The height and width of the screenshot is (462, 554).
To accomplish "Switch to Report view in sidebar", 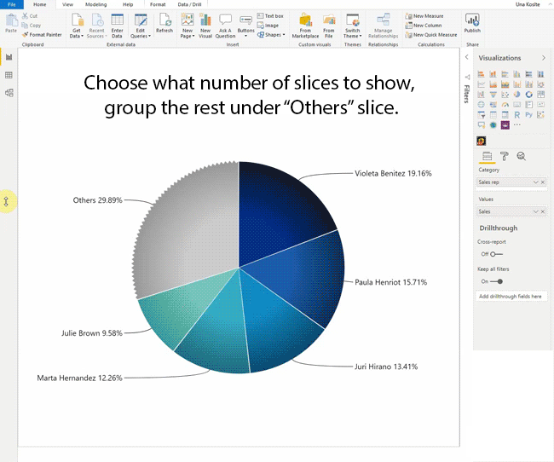I will [x=9, y=57].
